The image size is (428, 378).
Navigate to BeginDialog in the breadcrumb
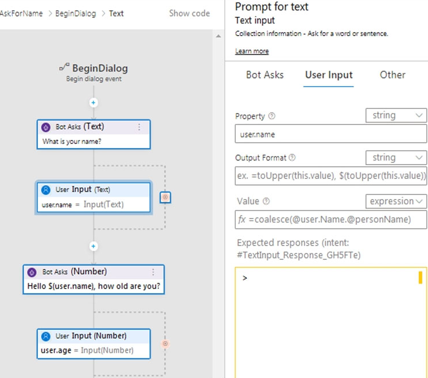click(x=76, y=13)
